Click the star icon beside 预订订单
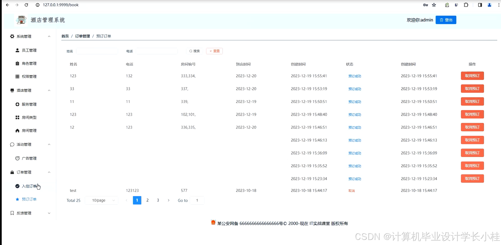 click(x=18, y=199)
